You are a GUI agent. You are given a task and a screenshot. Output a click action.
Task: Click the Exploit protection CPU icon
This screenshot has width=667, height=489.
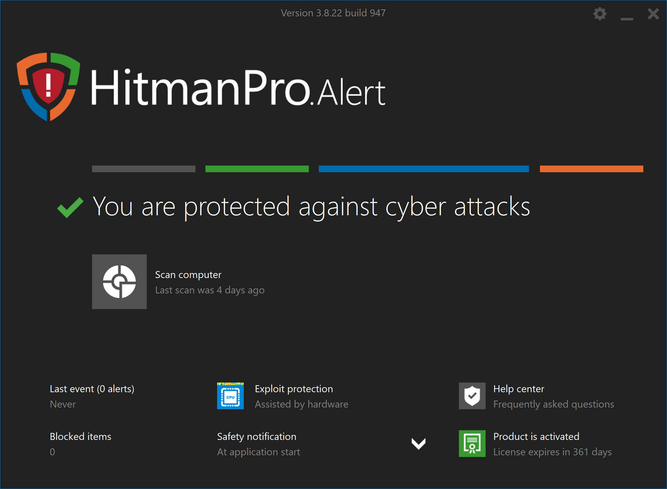click(x=230, y=396)
